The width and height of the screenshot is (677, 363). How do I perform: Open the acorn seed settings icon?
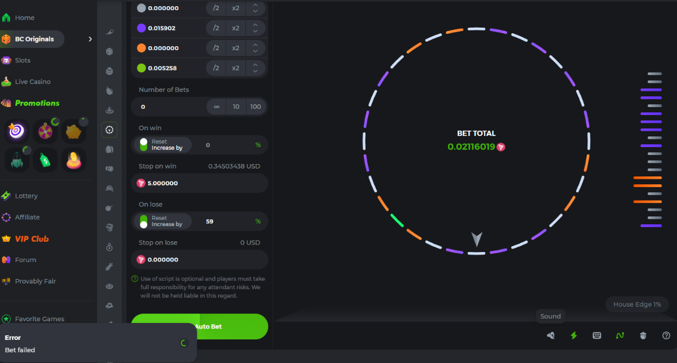click(x=643, y=335)
